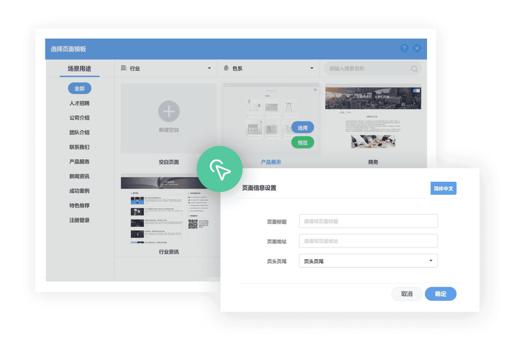The width and height of the screenshot is (518, 343).
Task: Click the help question mark icon
Action: [x=404, y=48]
